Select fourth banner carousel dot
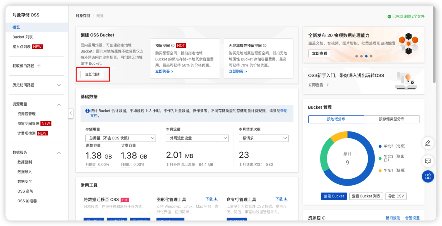 click(x=371, y=56)
